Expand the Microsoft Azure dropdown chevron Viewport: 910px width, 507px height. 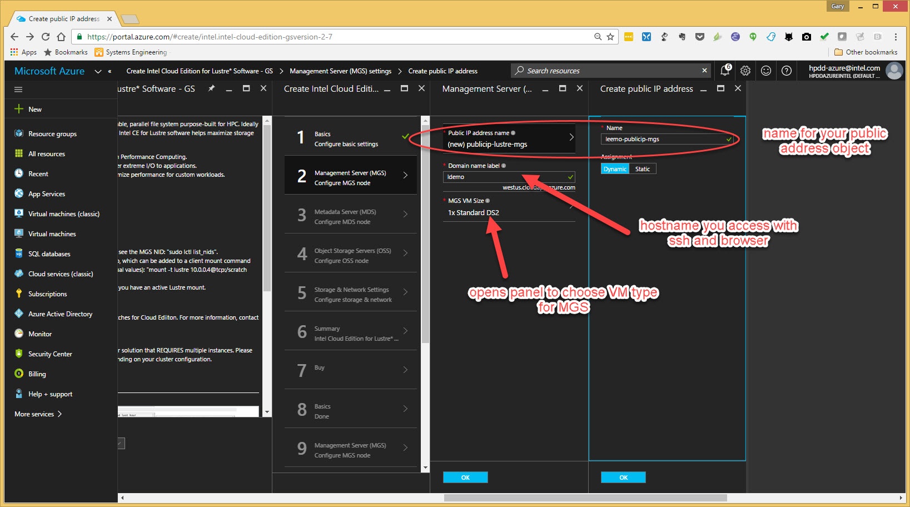tap(98, 71)
